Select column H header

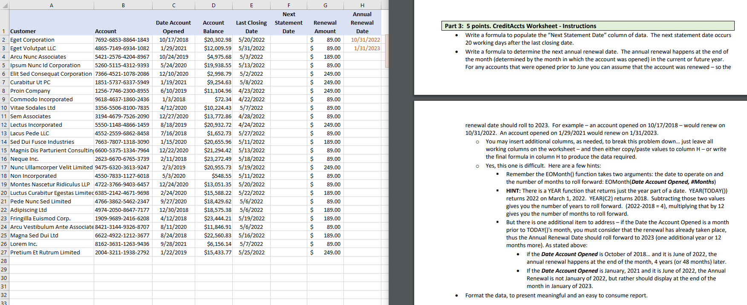(362, 5)
